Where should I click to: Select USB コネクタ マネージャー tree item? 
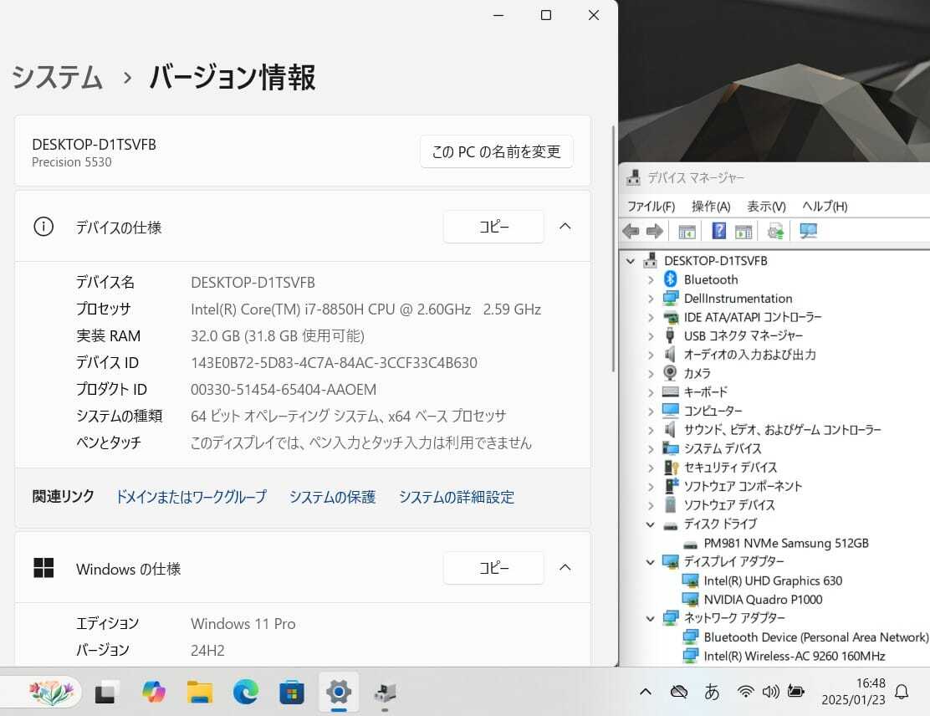coord(743,335)
